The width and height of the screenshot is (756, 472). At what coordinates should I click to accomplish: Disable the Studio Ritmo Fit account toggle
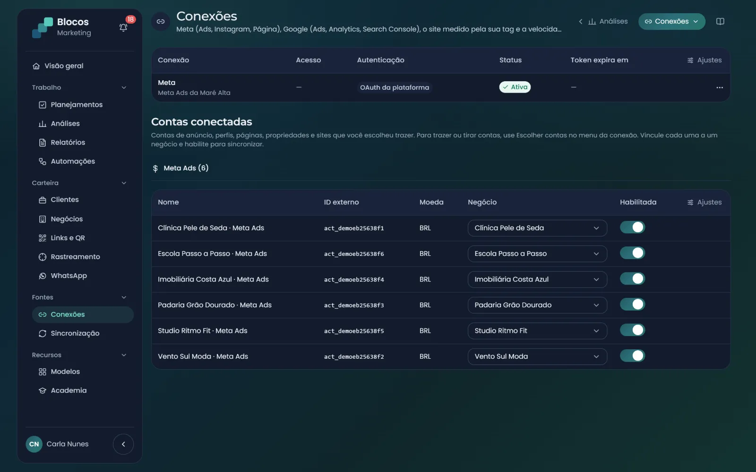tap(632, 330)
